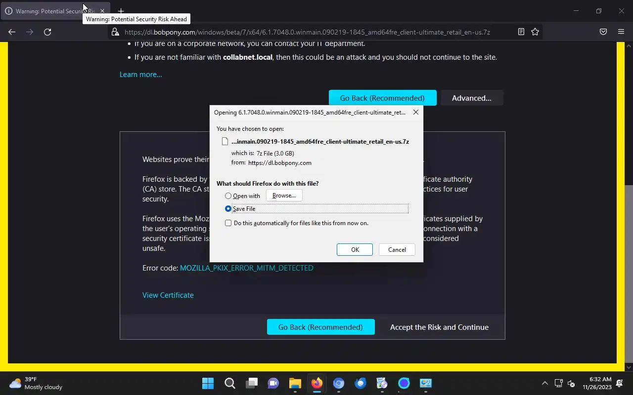Click Browse... in the download dialog
633x395 pixels.
coord(284,196)
